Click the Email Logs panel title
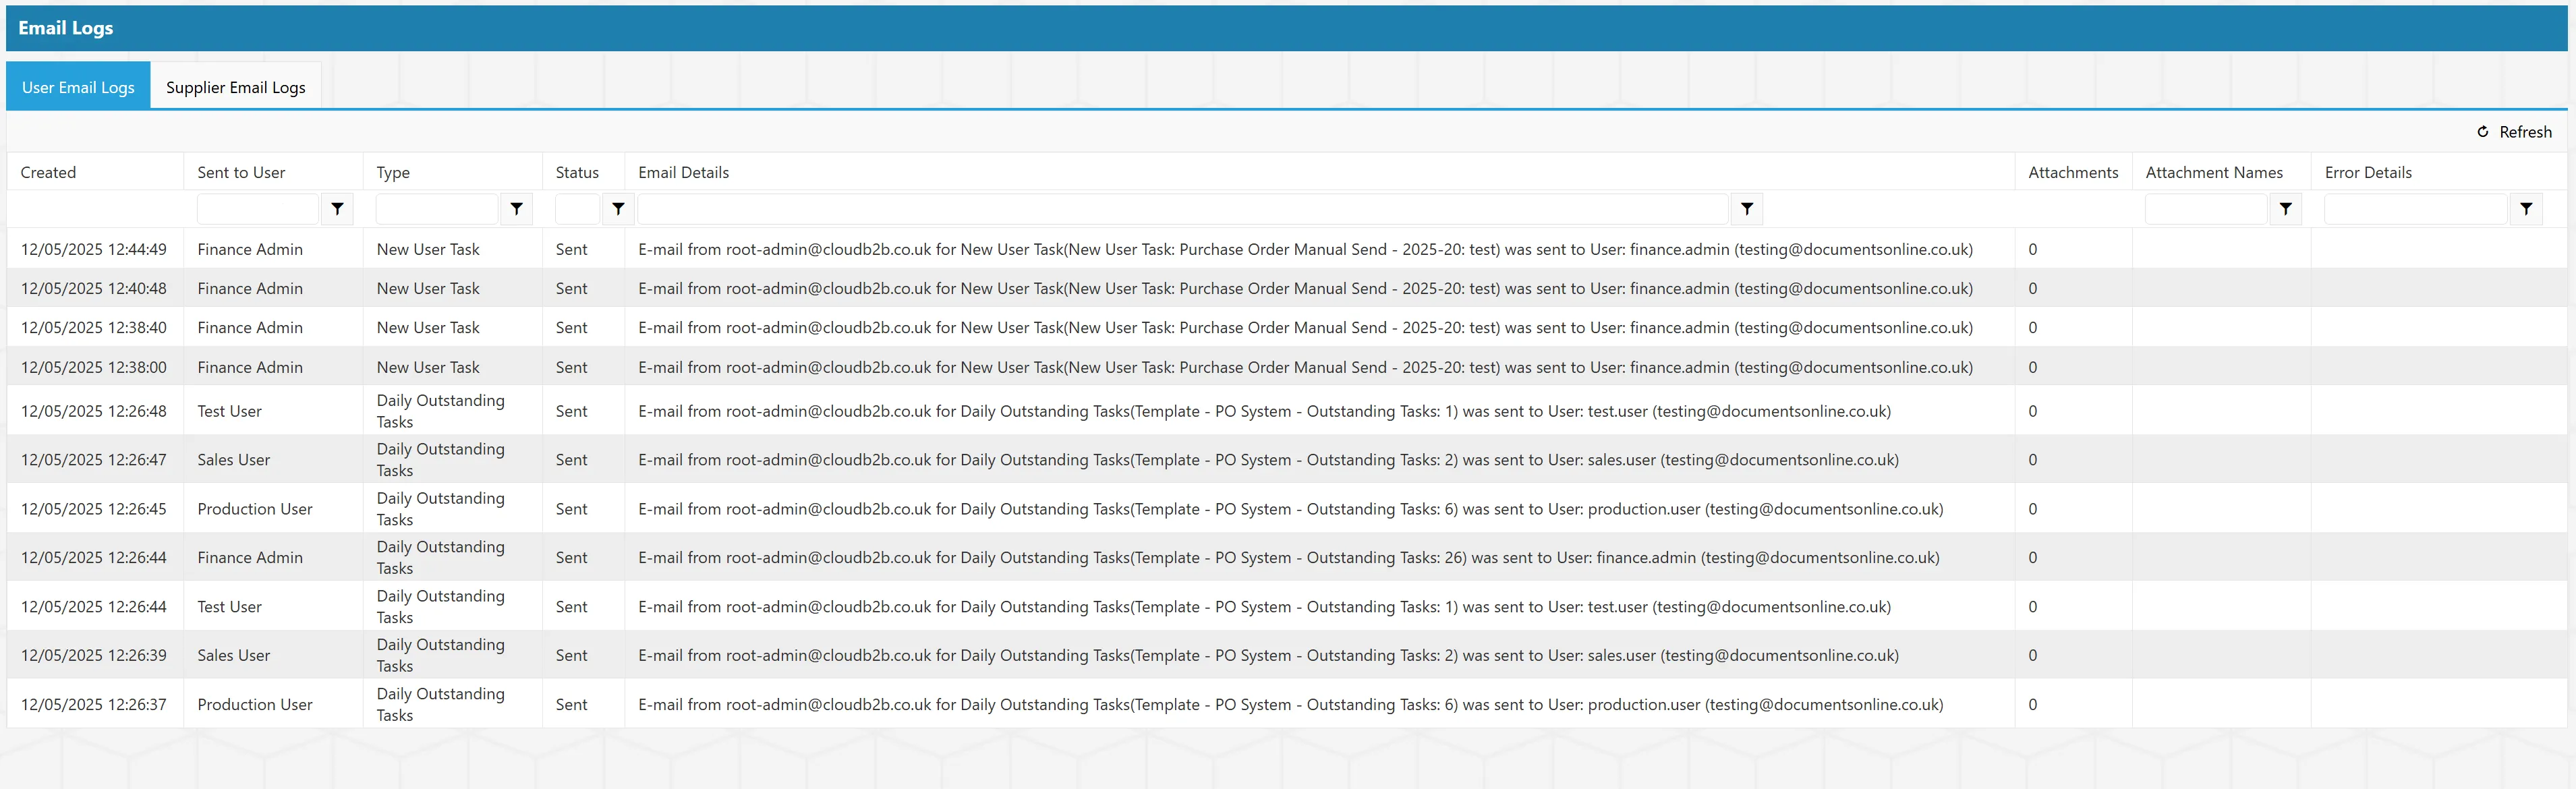Screen dimensions: 2576x789 click(65, 28)
